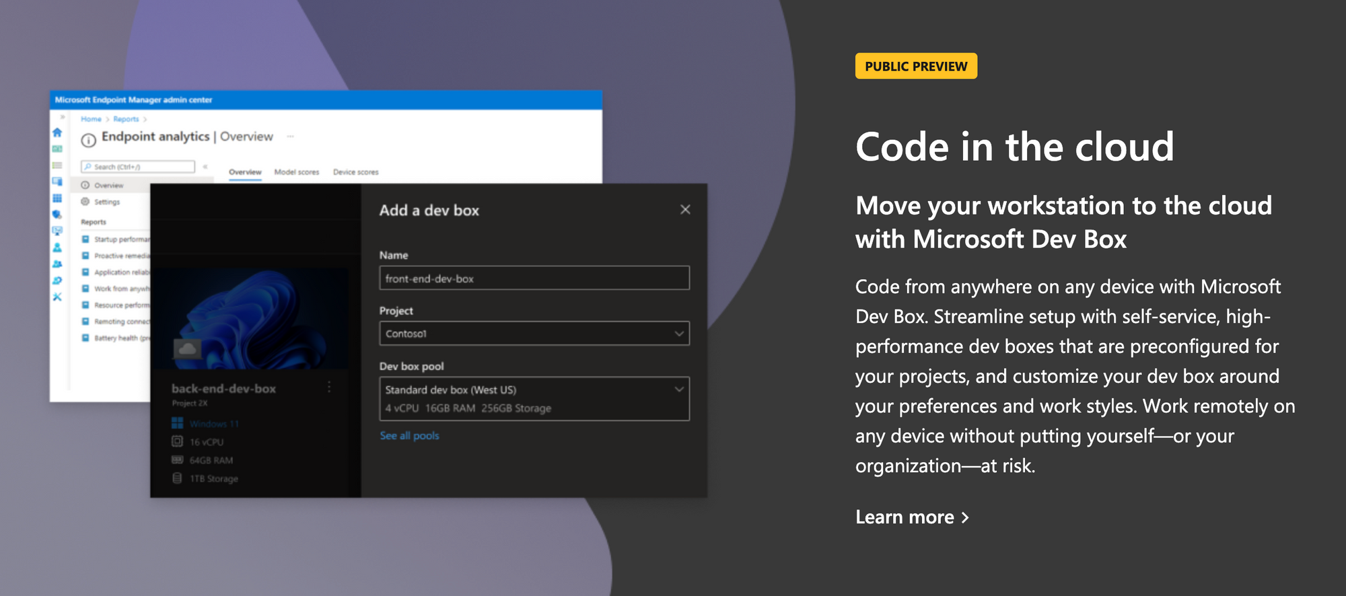Image resolution: width=1346 pixels, height=596 pixels.
Task: Open Troubleshooting wrench icon in sidebar
Action: (x=57, y=297)
